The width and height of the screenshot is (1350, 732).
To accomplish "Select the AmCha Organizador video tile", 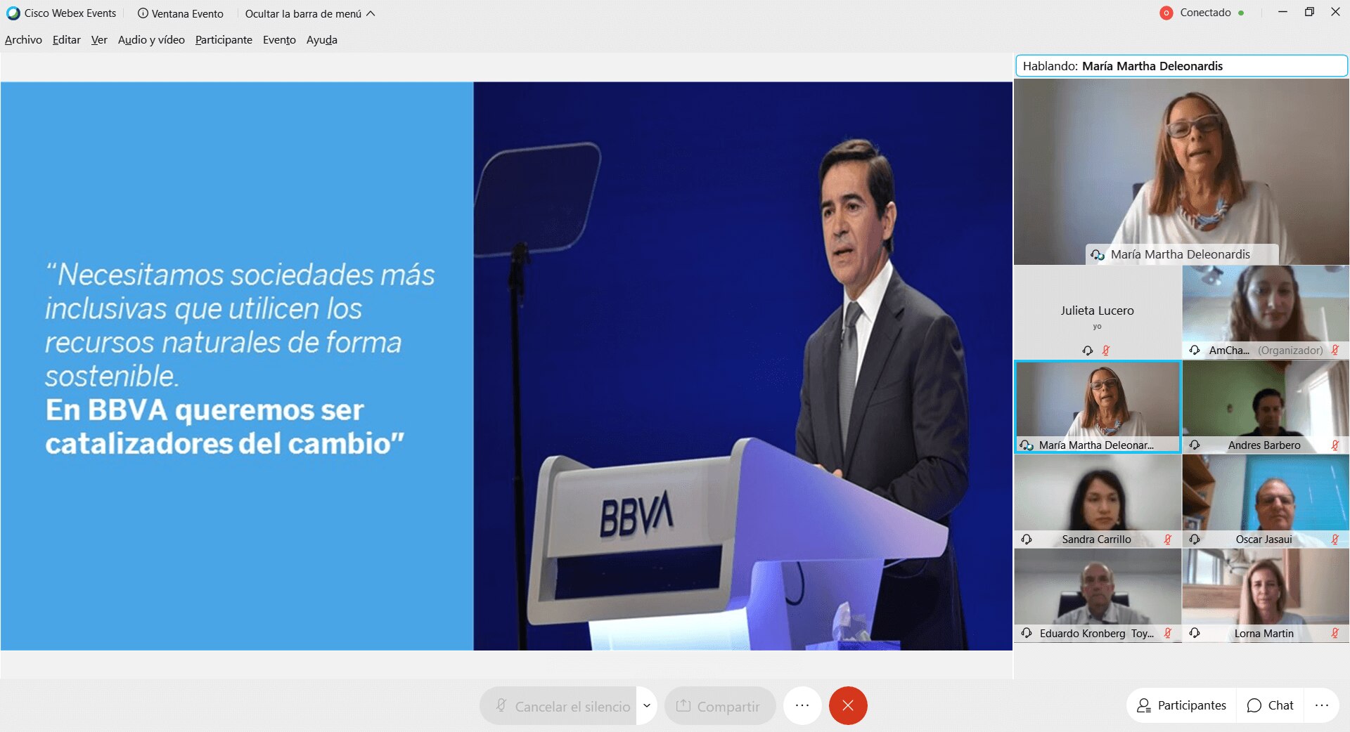I will tap(1266, 313).
